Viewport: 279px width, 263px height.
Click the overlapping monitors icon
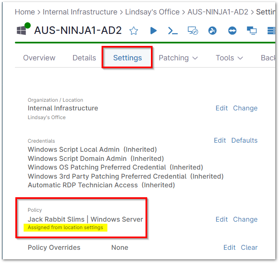(252, 31)
